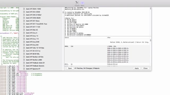Click the file icon beside HP DV7-1120

24,27
